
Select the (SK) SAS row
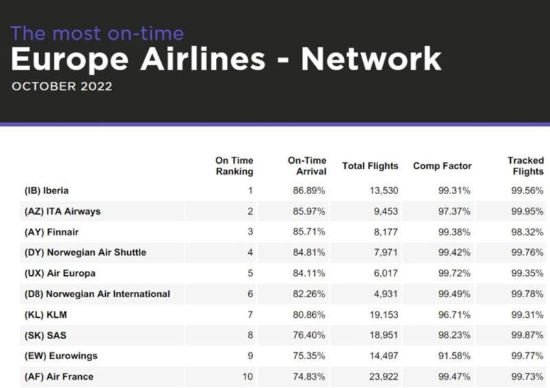(x=283, y=335)
